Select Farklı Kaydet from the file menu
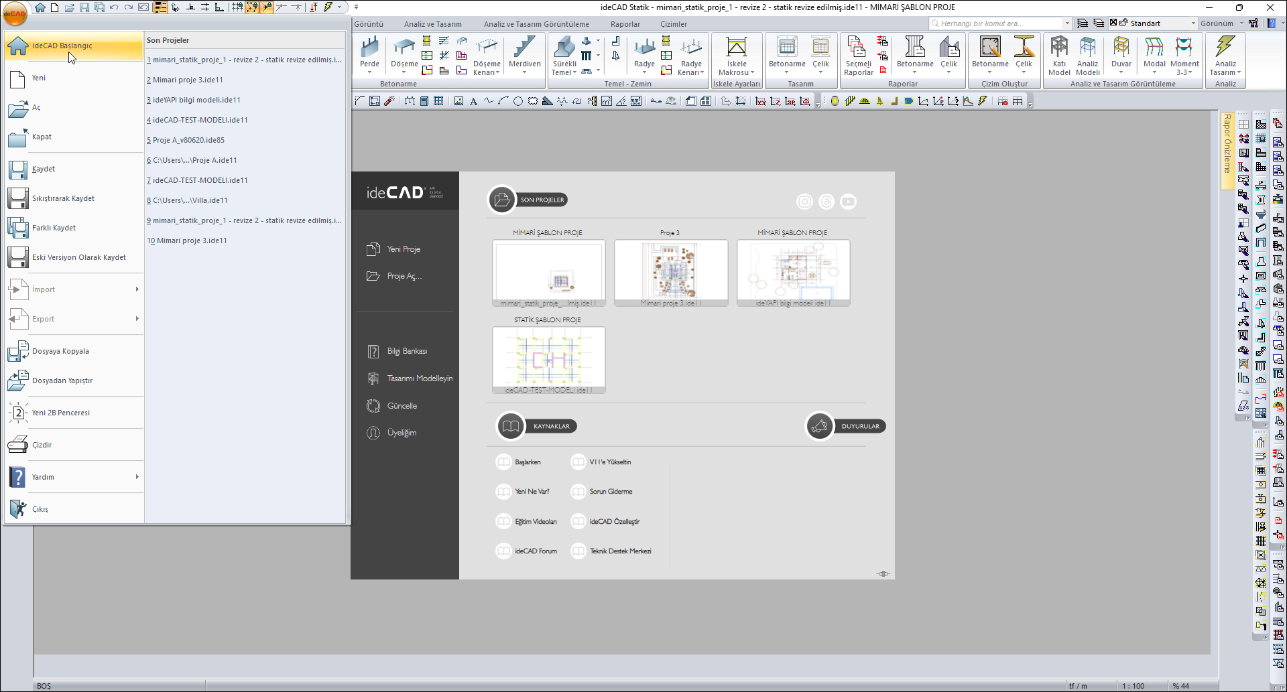Image resolution: width=1287 pixels, height=692 pixels. tap(54, 228)
